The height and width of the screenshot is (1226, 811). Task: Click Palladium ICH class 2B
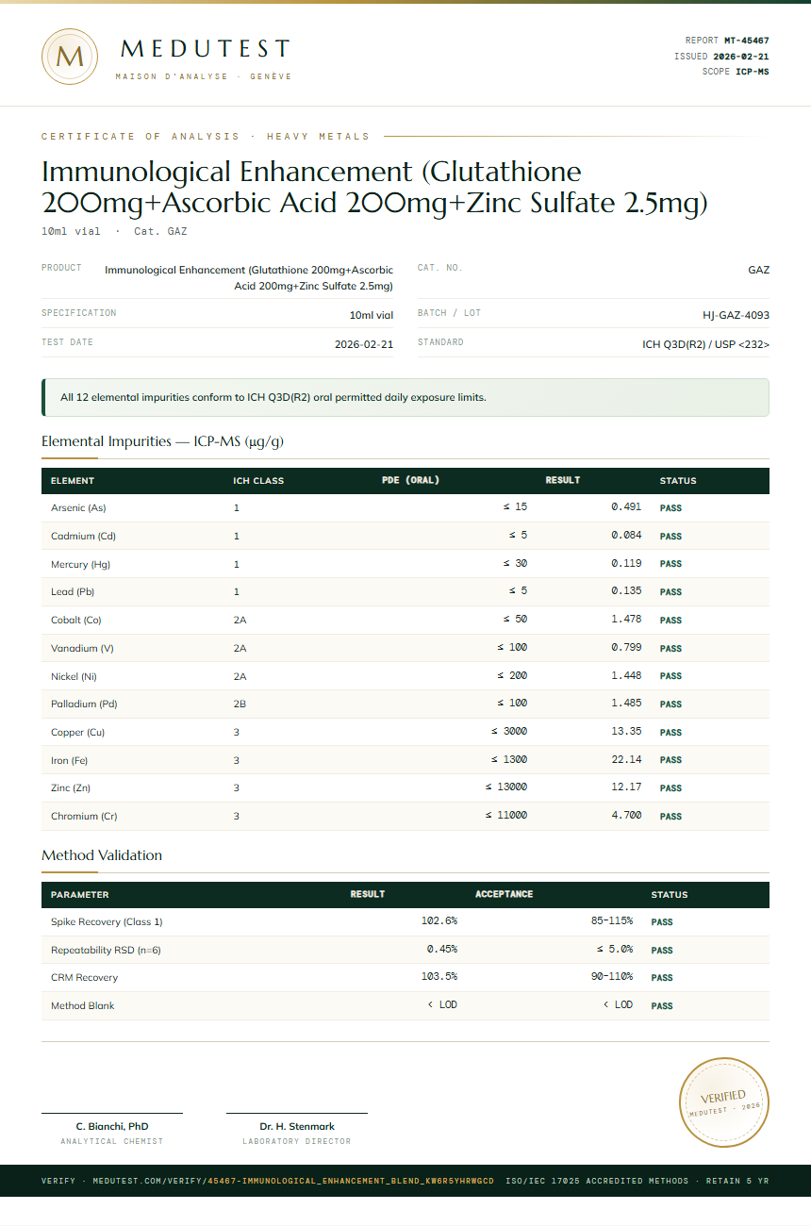(240, 704)
